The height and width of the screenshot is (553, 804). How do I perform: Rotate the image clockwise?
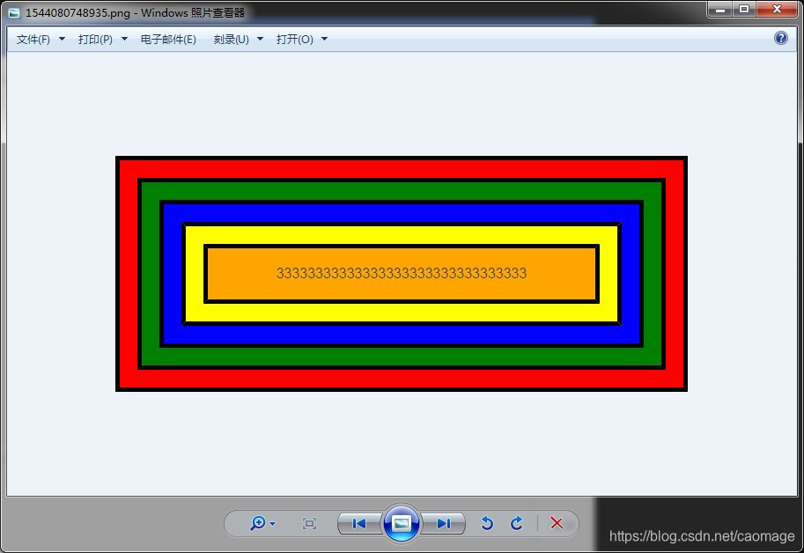coord(517,523)
